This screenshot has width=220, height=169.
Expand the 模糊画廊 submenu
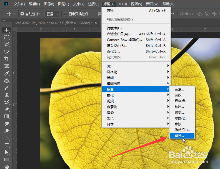tap(136, 84)
